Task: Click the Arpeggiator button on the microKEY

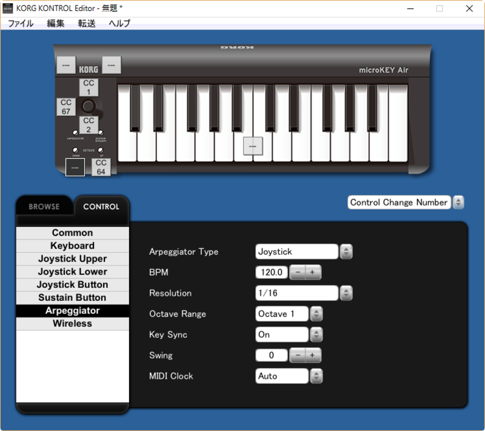Action: pos(75,133)
